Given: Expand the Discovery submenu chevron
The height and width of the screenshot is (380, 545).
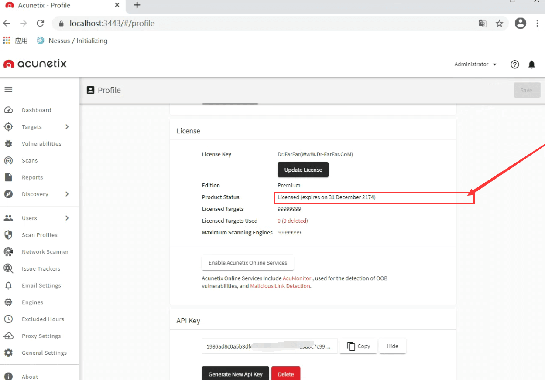Looking at the screenshot, I should click(67, 194).
